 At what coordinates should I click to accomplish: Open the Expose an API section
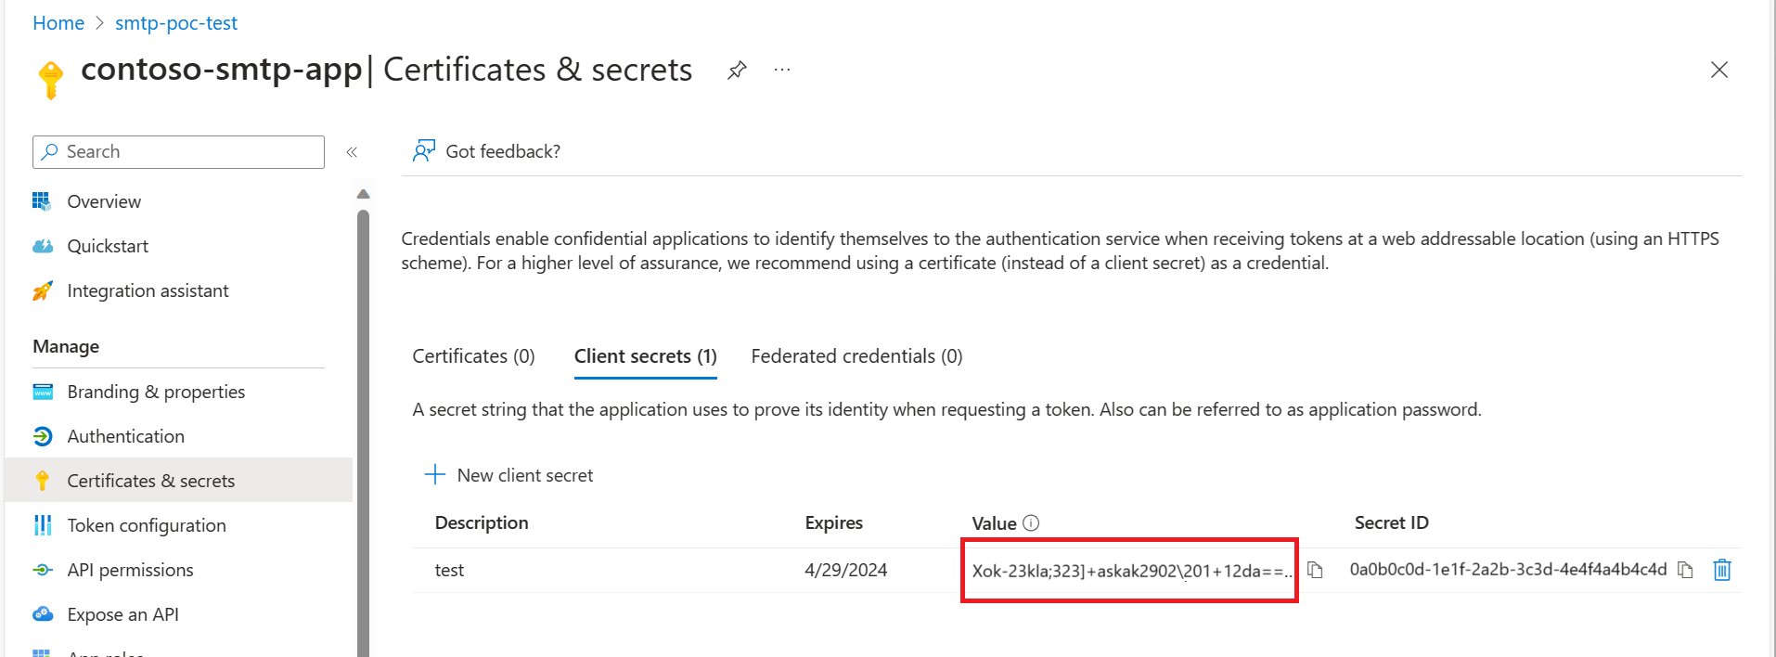(122, 613)
